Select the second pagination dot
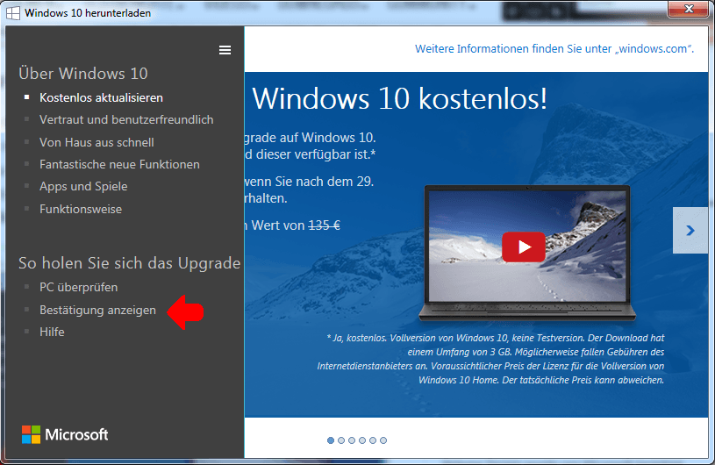The width and height of the screenshot is (715, 465). click(341, 440)
